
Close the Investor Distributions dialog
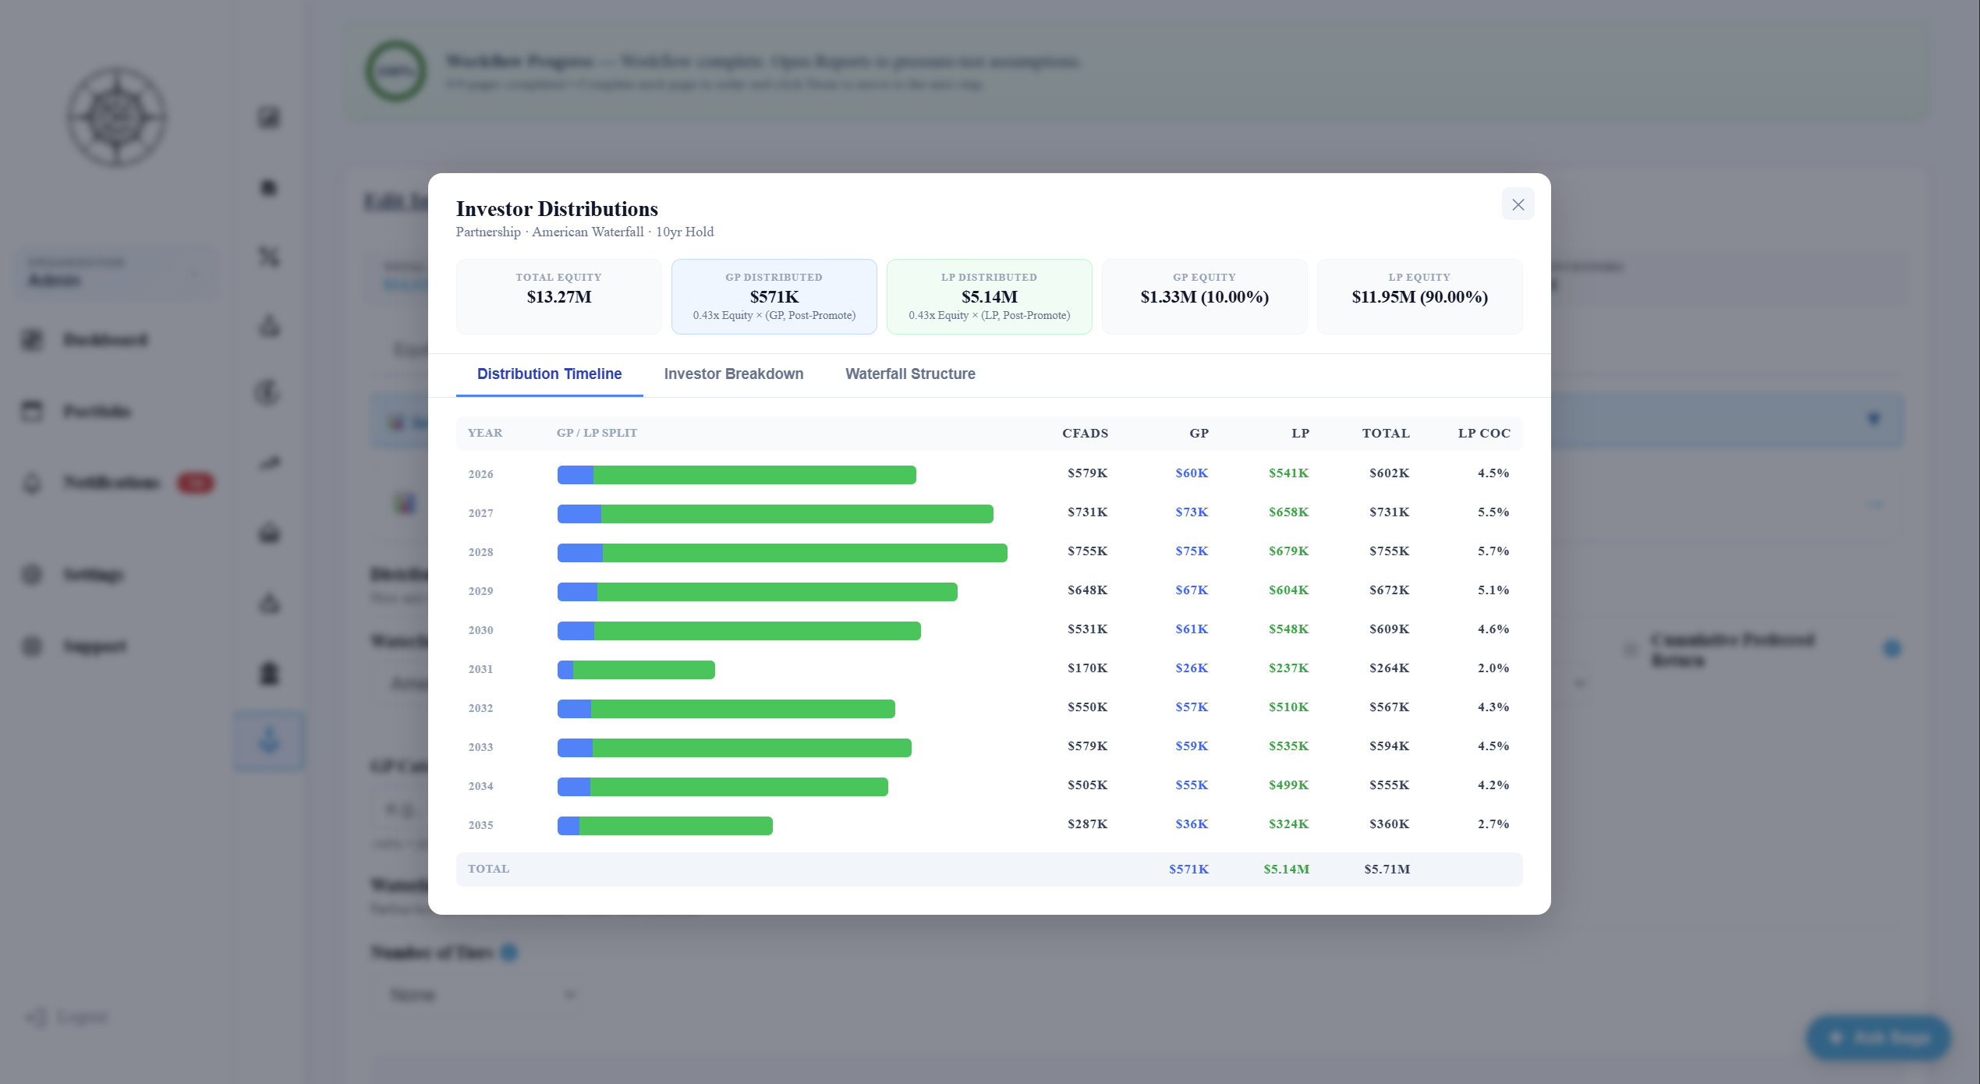(x=1518, y=204)
